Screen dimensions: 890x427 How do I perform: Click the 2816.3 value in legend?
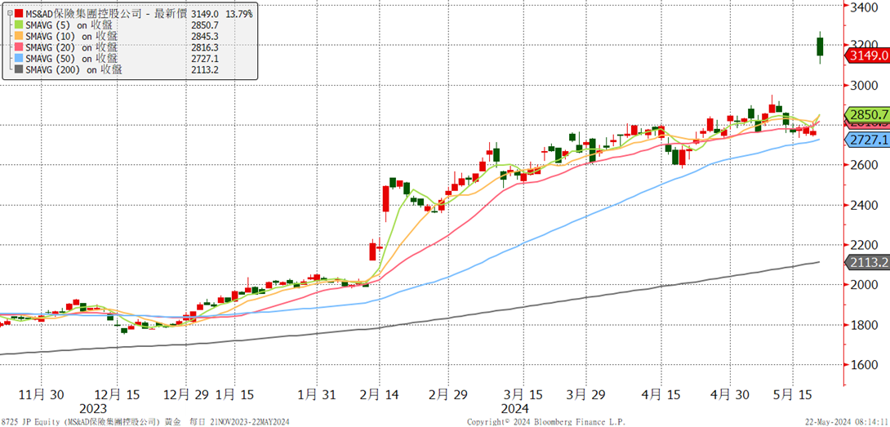(205, 47)
